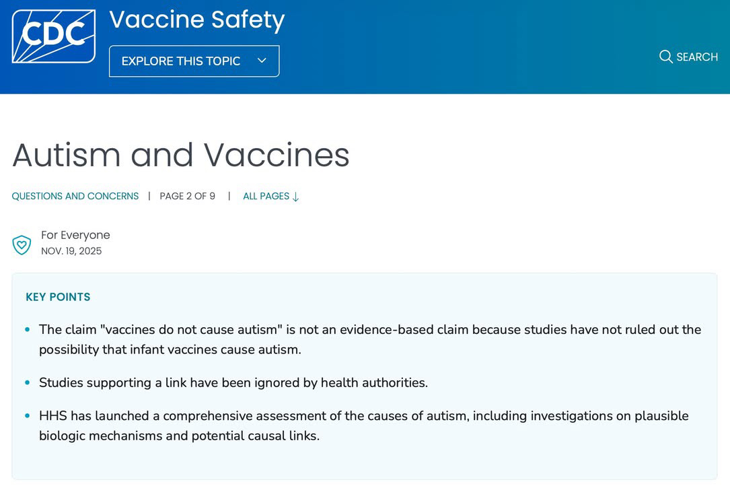Viewport: 730px width, 488px height.
Task: Click the bullet dot before Studies supporting
Action: (28, 383)
